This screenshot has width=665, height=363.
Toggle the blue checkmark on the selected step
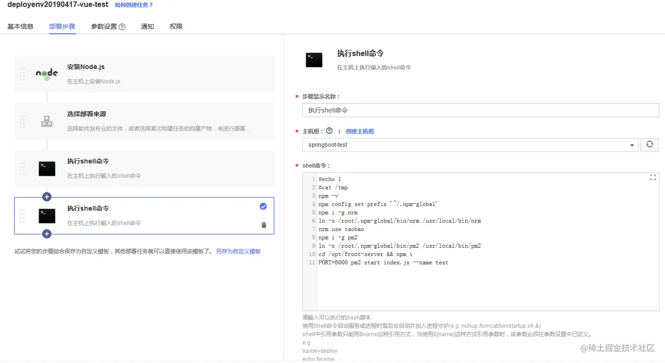click(x=263, y=206)
